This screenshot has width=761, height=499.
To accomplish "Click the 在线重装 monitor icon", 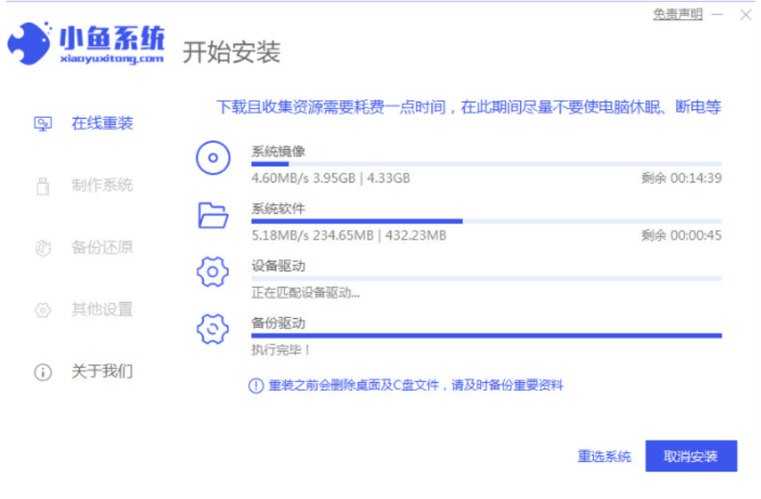I will [43, 124].
